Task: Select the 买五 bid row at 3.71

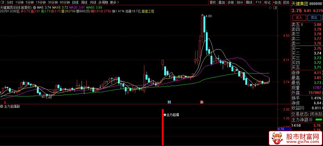Action: [307, 67]
